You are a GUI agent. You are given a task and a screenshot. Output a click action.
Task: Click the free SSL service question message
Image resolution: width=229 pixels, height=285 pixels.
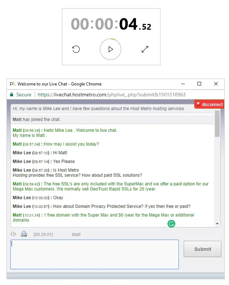tap(77, 173)
